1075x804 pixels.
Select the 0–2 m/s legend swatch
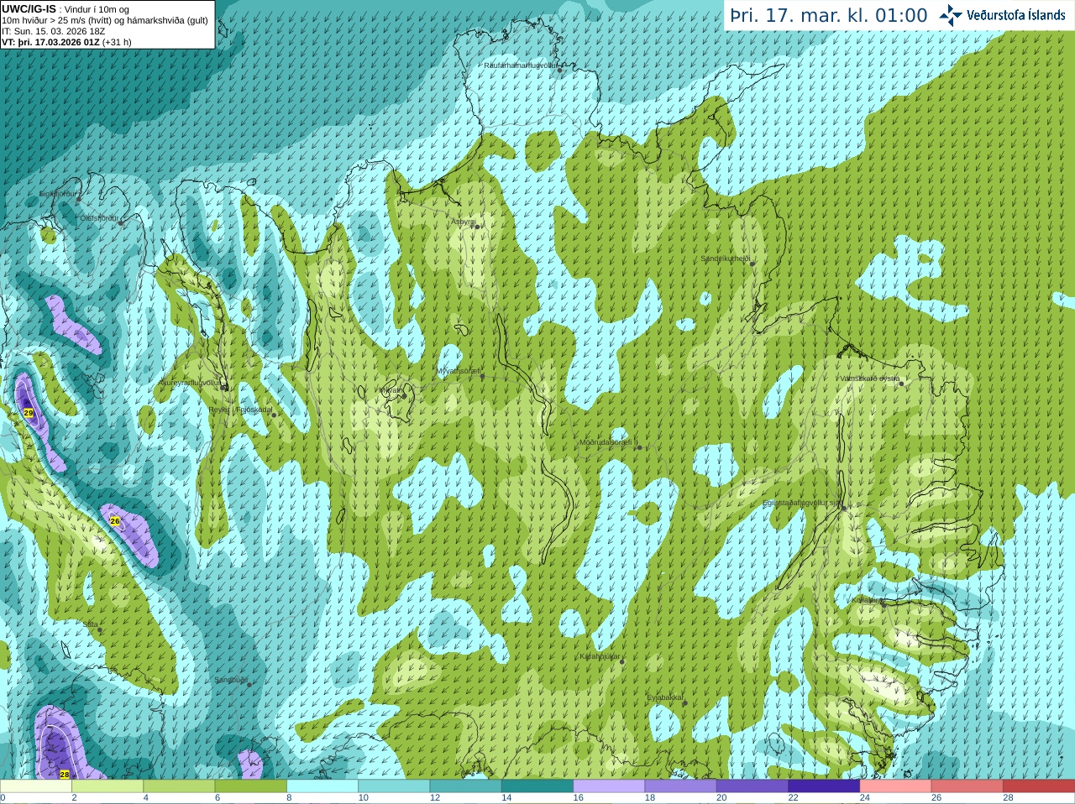(36, 786)
